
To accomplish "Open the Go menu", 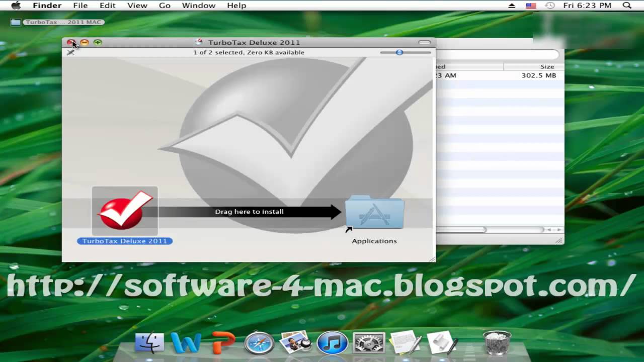I will 165,6.
